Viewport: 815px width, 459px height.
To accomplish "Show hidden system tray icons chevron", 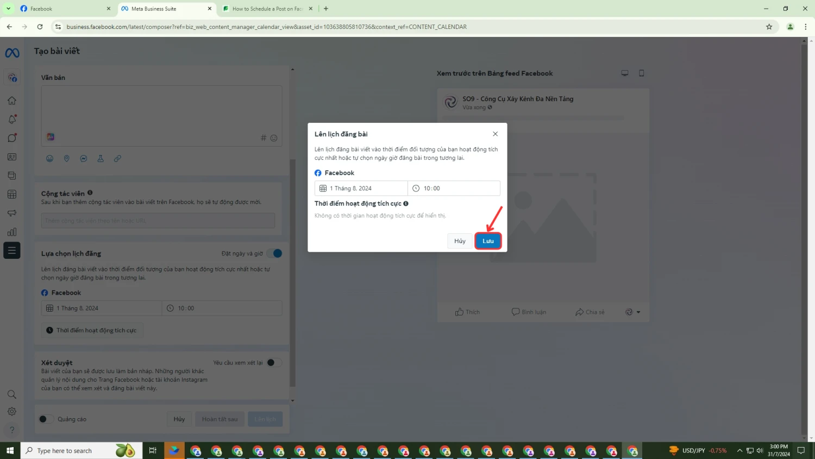I will point(739,451).
